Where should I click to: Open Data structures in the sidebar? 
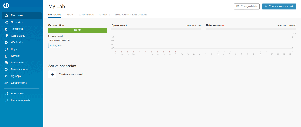pyautogui.click(x=22, y=69)
